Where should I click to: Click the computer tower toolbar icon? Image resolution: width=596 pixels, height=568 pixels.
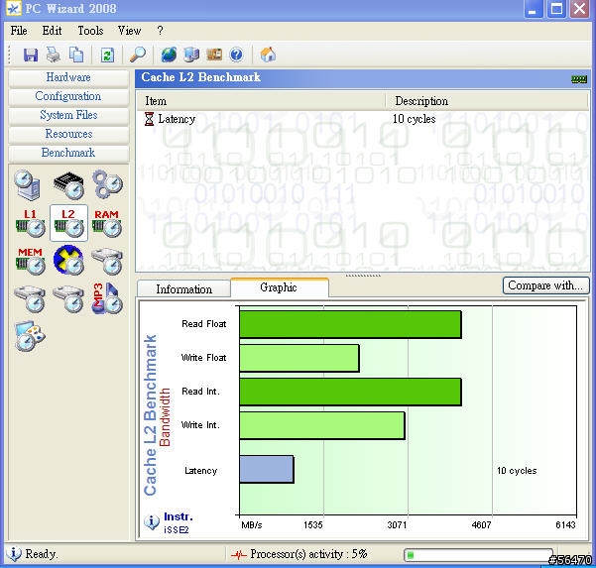pyautogui.click(x=191, y=55)
